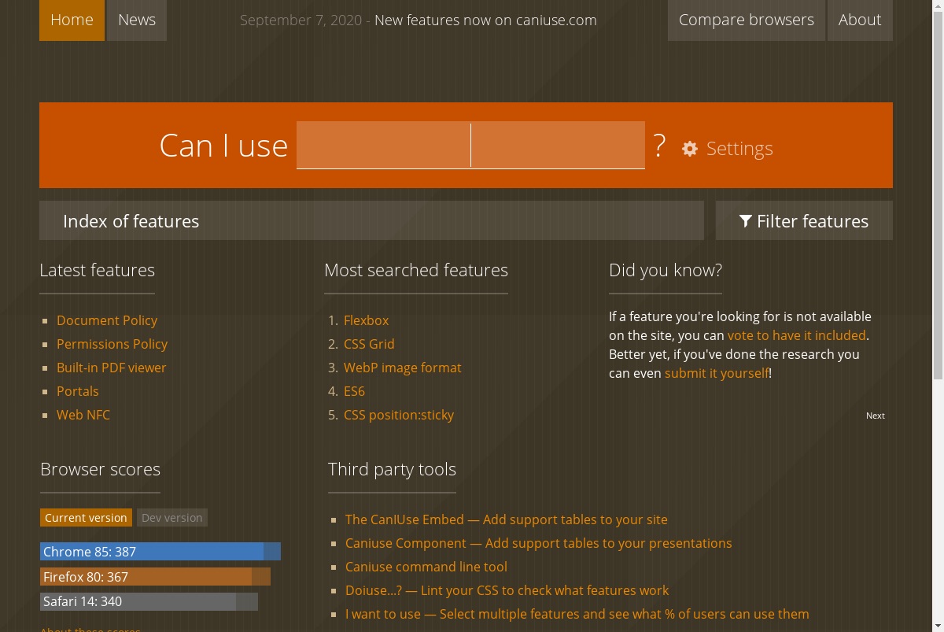Click the 'September 7, 2020' date text
The width and height of the screenshot is (944, 632).
[301, 20]
